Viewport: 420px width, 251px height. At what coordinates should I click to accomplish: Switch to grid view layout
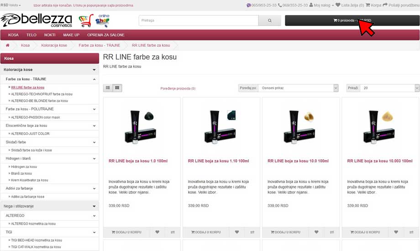(x=117, y=88)
